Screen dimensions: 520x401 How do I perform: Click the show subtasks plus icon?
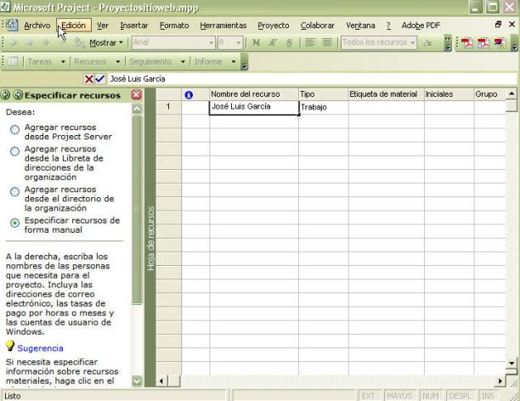pyautogui.click(x=46, y=42)
